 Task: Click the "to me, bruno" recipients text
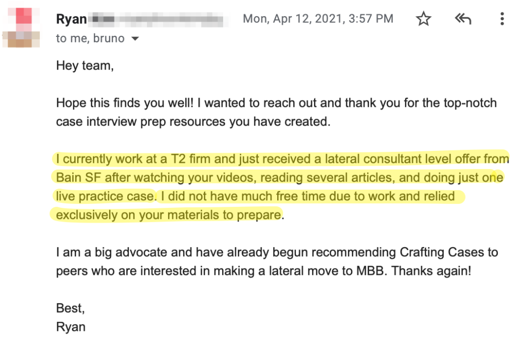click(x=90, y=38)
